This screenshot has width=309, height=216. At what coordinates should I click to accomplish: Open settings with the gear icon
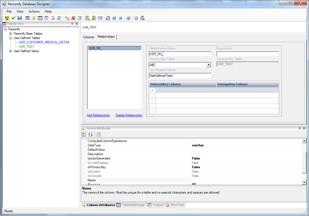[x=136, y=18]
